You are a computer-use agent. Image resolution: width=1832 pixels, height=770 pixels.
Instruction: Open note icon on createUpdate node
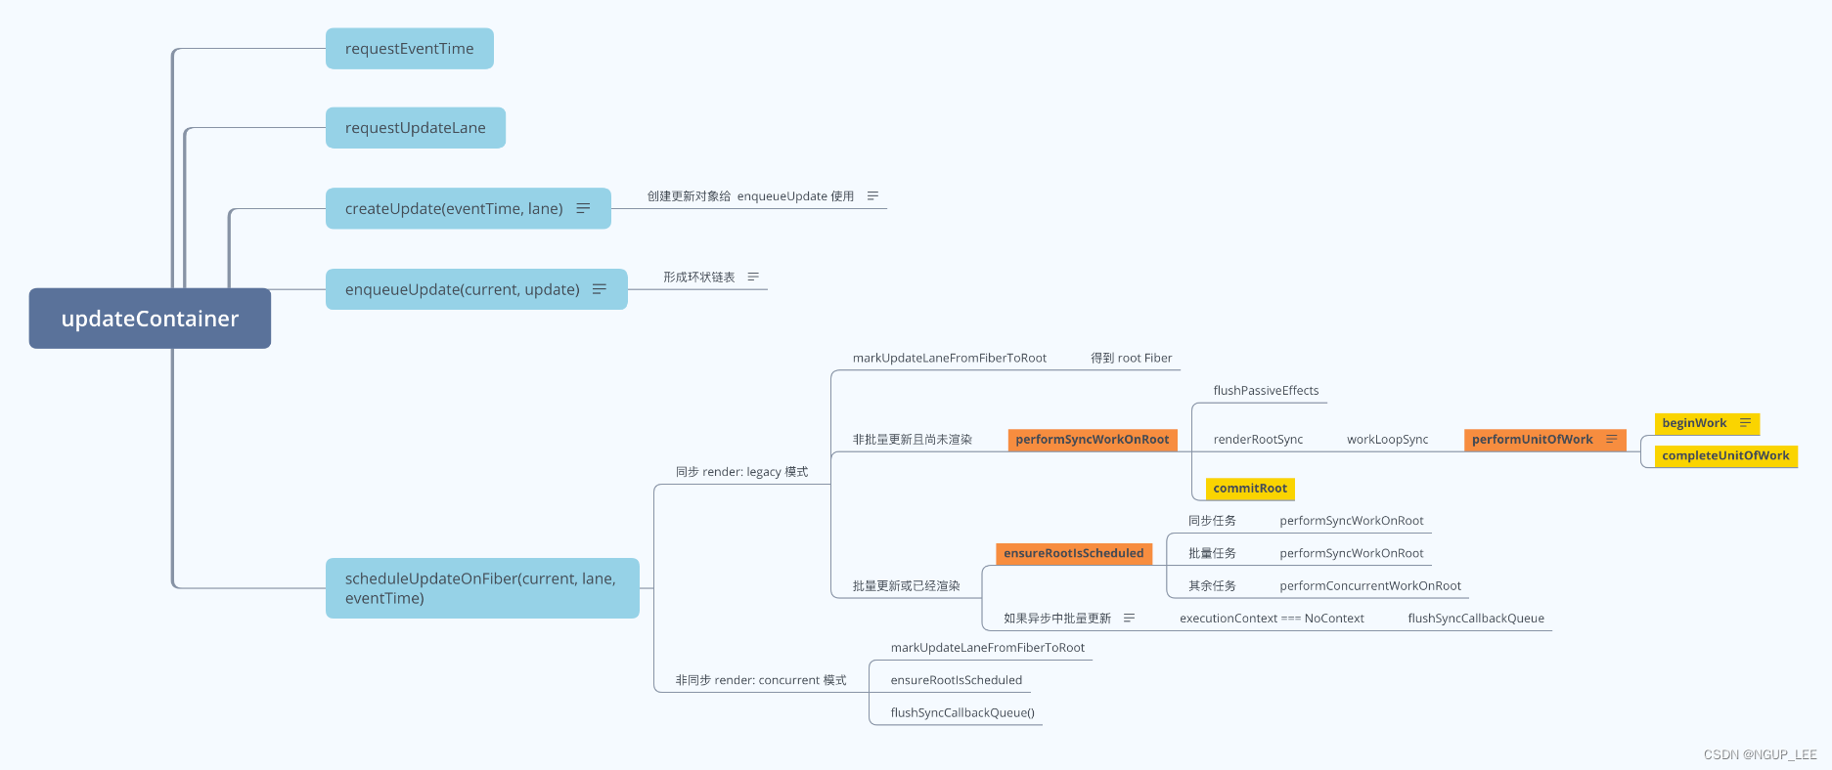pos(583,208)
